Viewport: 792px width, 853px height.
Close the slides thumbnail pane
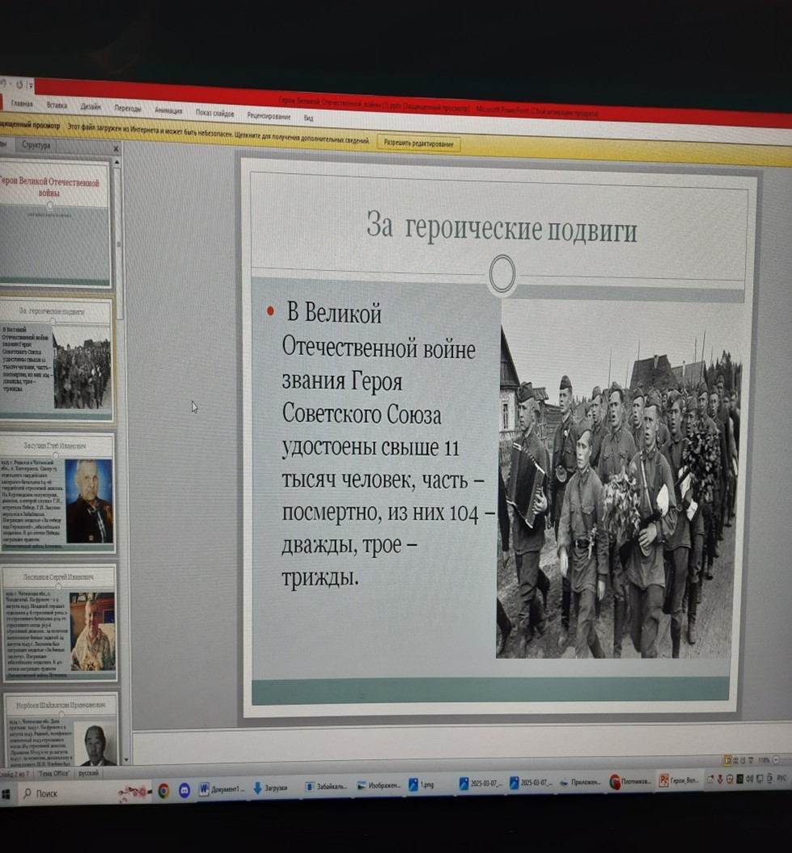(x=116, y=149)
